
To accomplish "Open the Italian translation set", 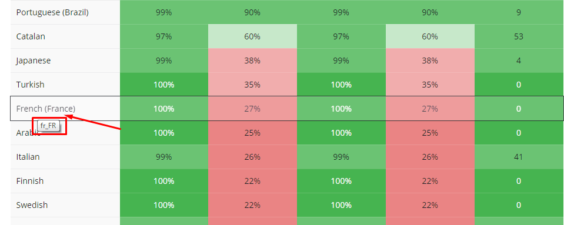I will 28,157.
